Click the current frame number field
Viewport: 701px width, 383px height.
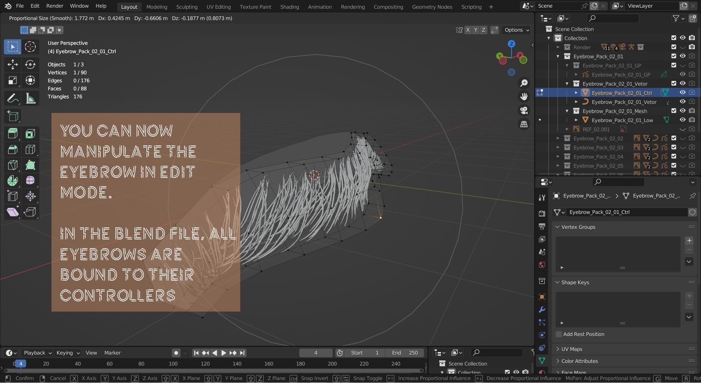(316, 353)
